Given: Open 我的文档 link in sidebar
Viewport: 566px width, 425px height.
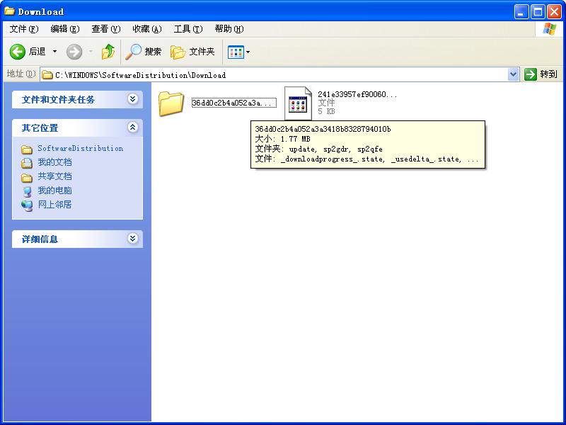Looking at the screenshot, I should pos(55,162).
